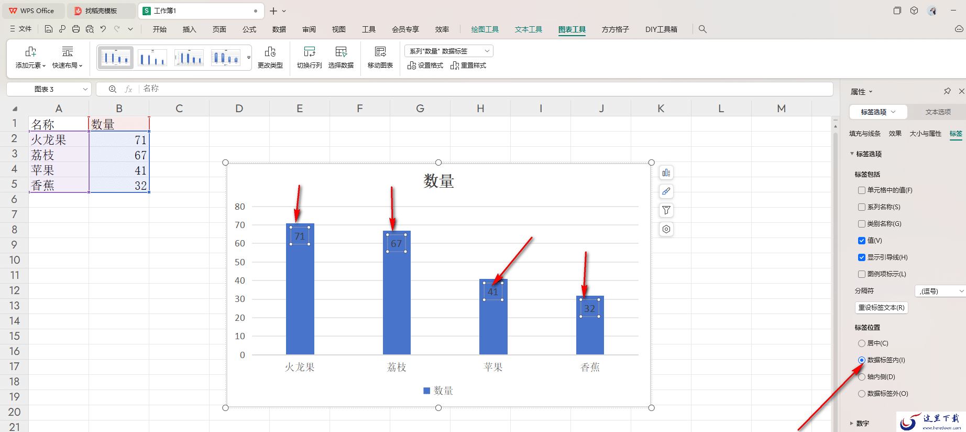The height and width of the screenshot is (432, 966).
Task: Open 填充与线条 panel tab
Action: [865, 134]
